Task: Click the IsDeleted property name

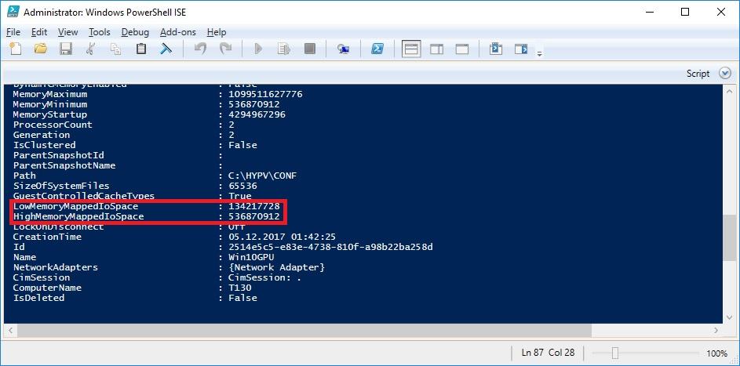Action: [38, 298]
